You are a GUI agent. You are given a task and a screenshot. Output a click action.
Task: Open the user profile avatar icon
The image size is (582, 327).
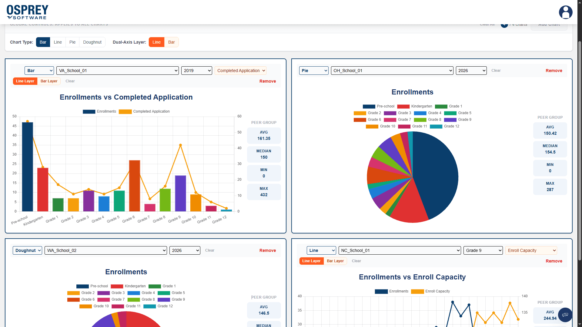(x=566, y=12)
